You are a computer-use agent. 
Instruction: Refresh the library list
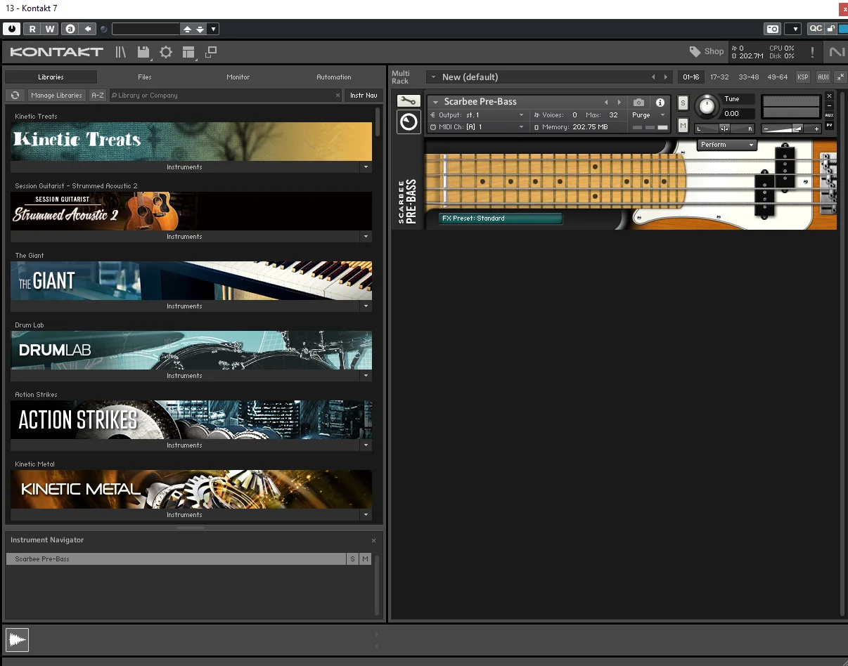click(x=14, y=96)
